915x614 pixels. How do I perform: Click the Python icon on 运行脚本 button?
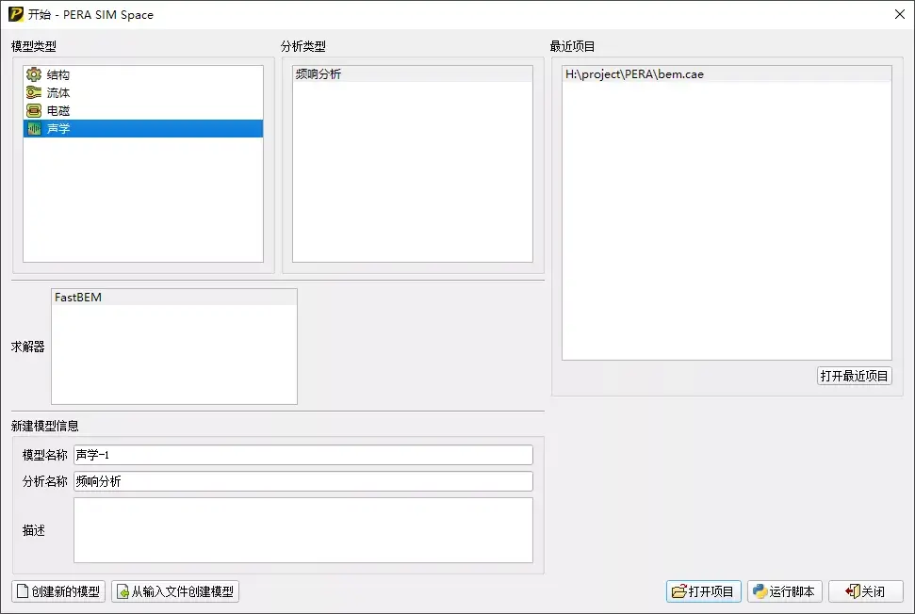760,591
